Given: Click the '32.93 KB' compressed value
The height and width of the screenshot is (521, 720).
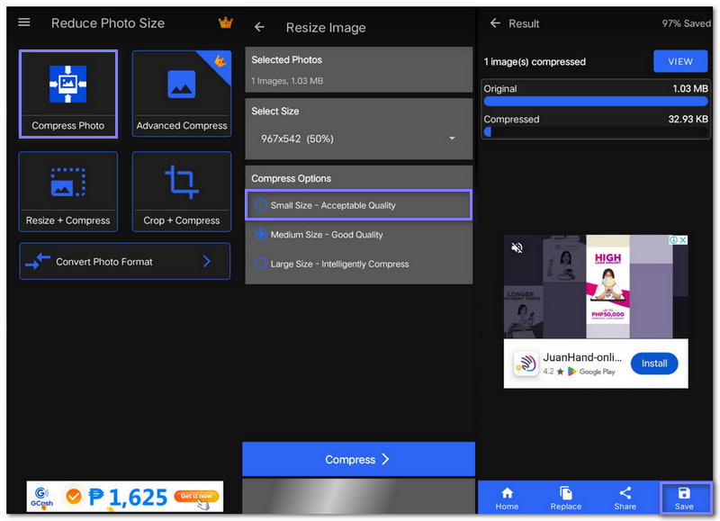Looking at the screenshot, I should [x=688, y=119].
